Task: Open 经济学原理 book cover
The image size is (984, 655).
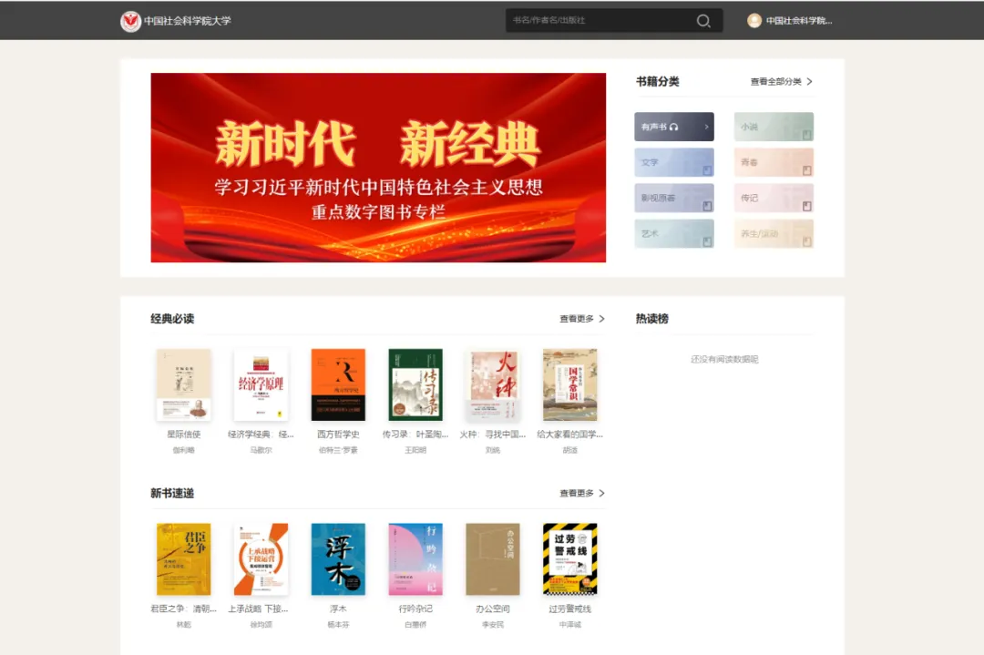Action: tap(261, 384)
